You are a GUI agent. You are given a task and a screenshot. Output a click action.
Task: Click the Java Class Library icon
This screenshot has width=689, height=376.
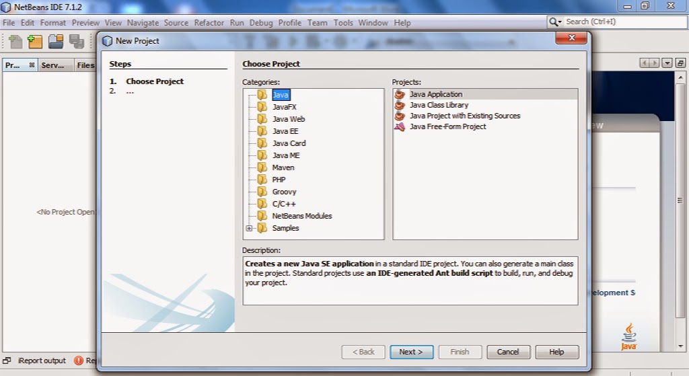[x=400, y=105]
